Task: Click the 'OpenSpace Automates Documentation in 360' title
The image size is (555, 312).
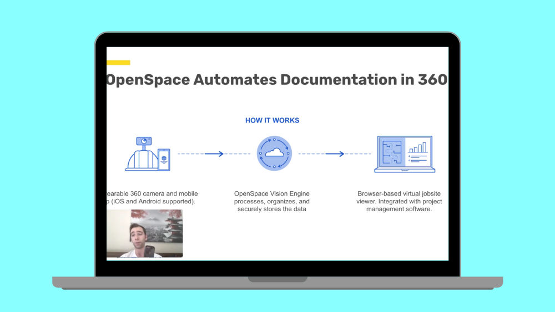Action: click(x=277, y=79)
